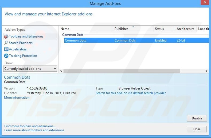Image resolution: width=211 pixels, height=138 pixels.
Task: Open the Tracking Protection category label
Action: (x=23, y=56)
